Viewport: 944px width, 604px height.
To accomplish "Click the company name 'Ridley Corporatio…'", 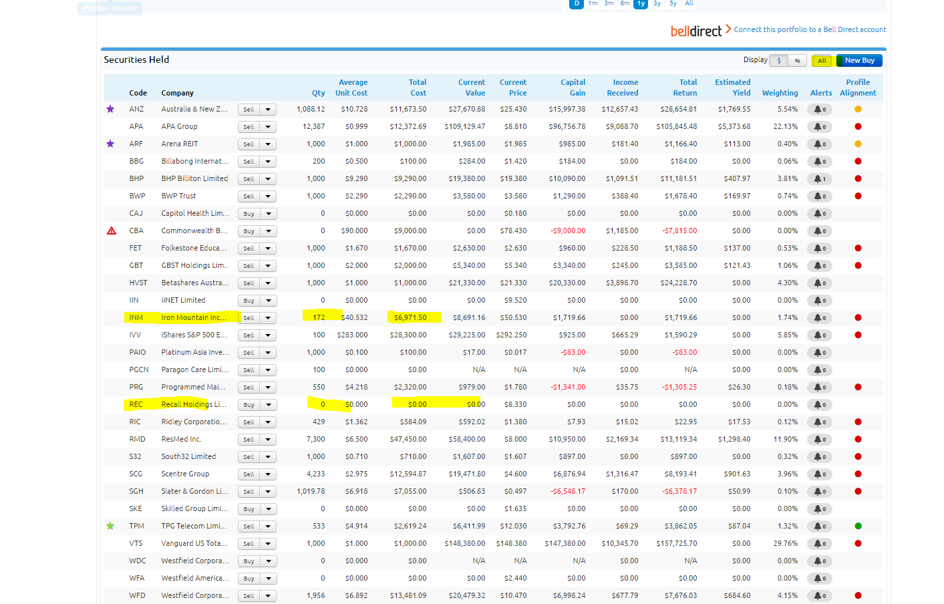I will pyautogui.click(x=194, y=422).
